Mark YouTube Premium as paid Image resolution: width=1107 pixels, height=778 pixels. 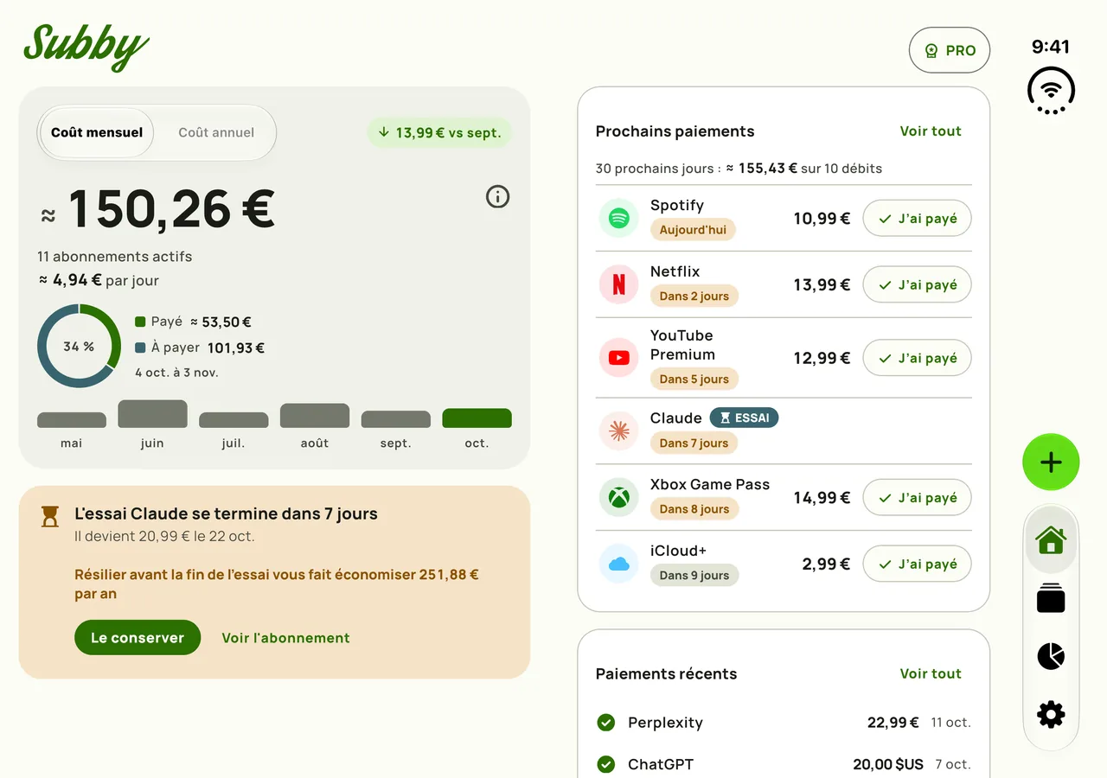click(x=917, y=358)
